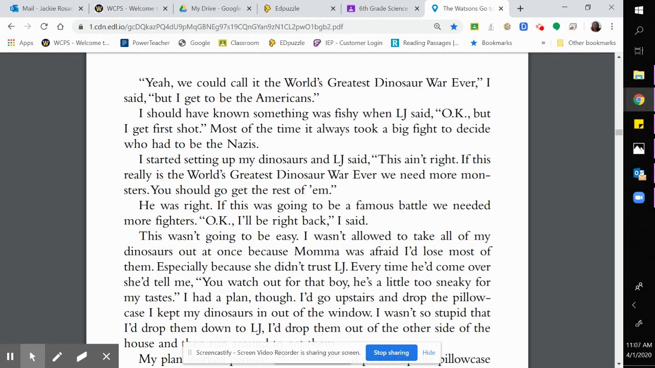The width and height of the screenshot is (655, 368).
Task: Open the paint palette extension
Action: click(507, 27)
